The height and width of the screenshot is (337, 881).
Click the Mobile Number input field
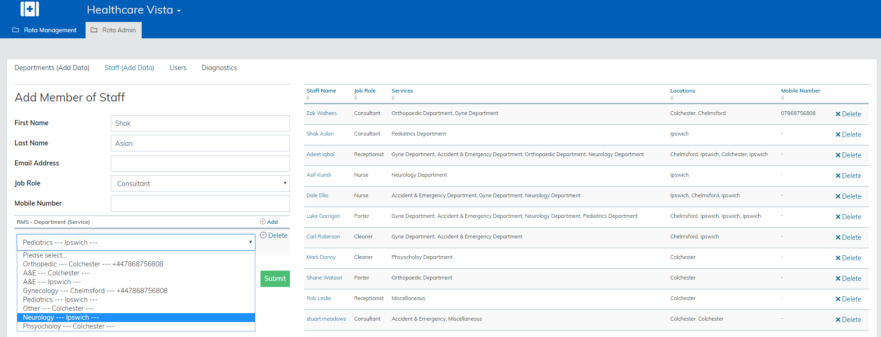[200, 203]
